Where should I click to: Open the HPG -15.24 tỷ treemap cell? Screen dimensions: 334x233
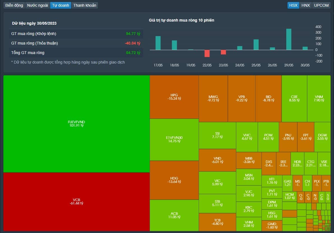click(174, 97)
